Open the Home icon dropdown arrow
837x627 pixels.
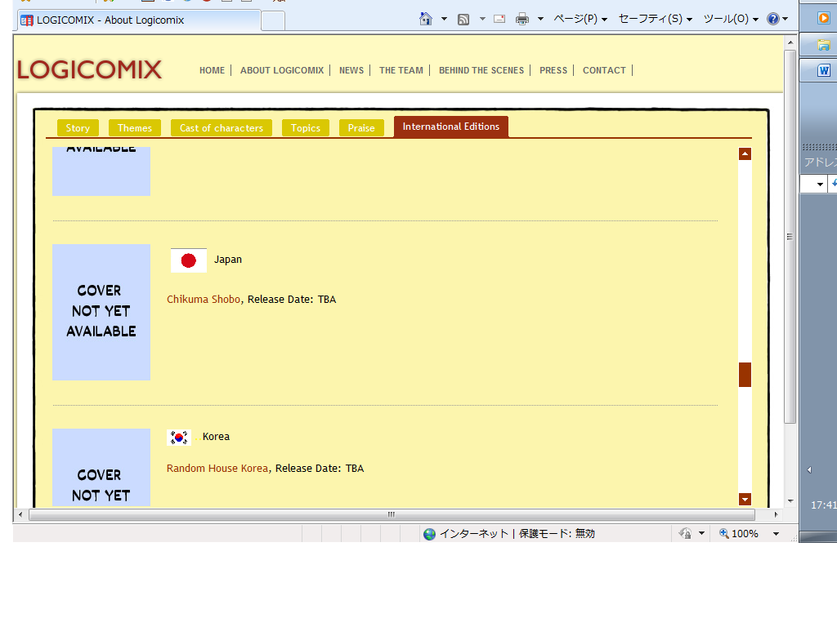pyautogui.click(x=444, y=20)
